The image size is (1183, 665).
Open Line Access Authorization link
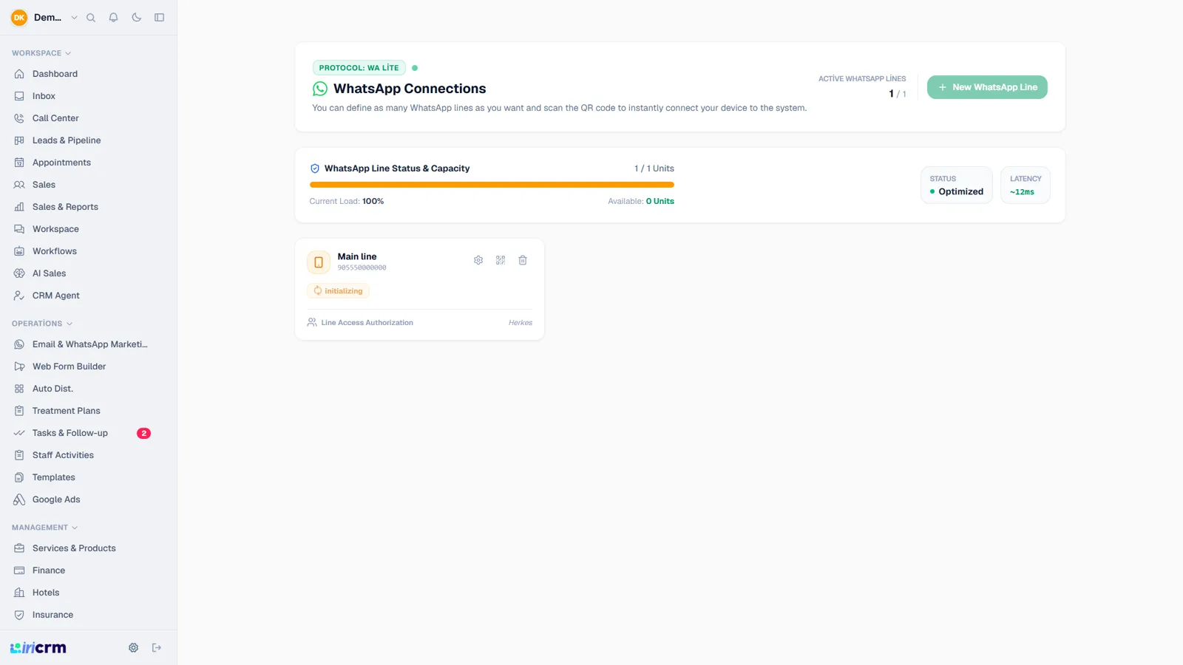point(367,323)
